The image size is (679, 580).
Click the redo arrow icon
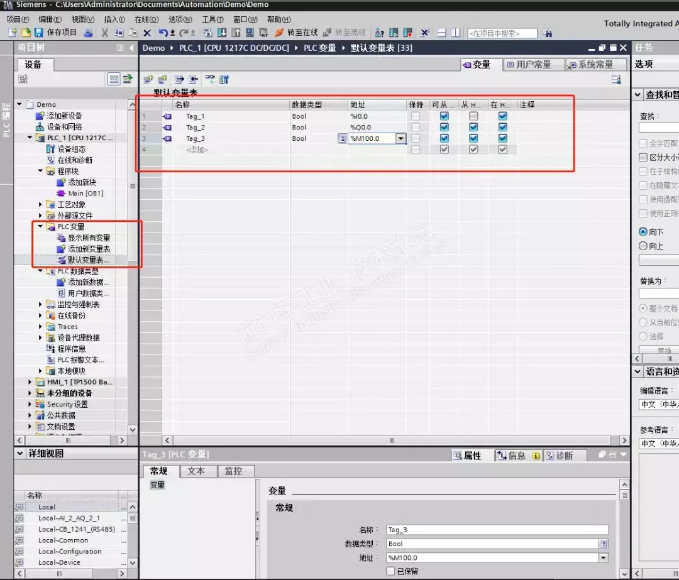tap(184, 33)
